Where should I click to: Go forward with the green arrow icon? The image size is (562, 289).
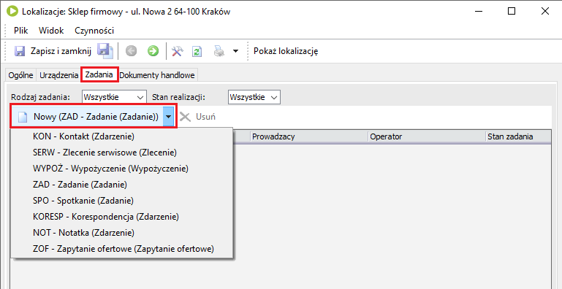pos(153,51)
